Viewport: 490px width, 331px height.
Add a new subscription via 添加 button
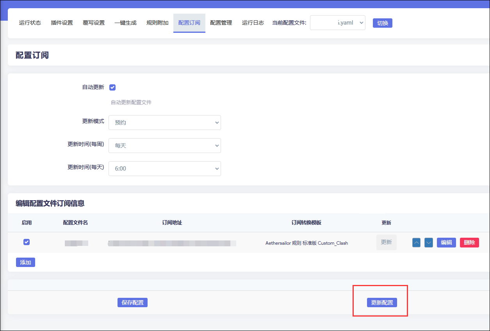(25, 262)
